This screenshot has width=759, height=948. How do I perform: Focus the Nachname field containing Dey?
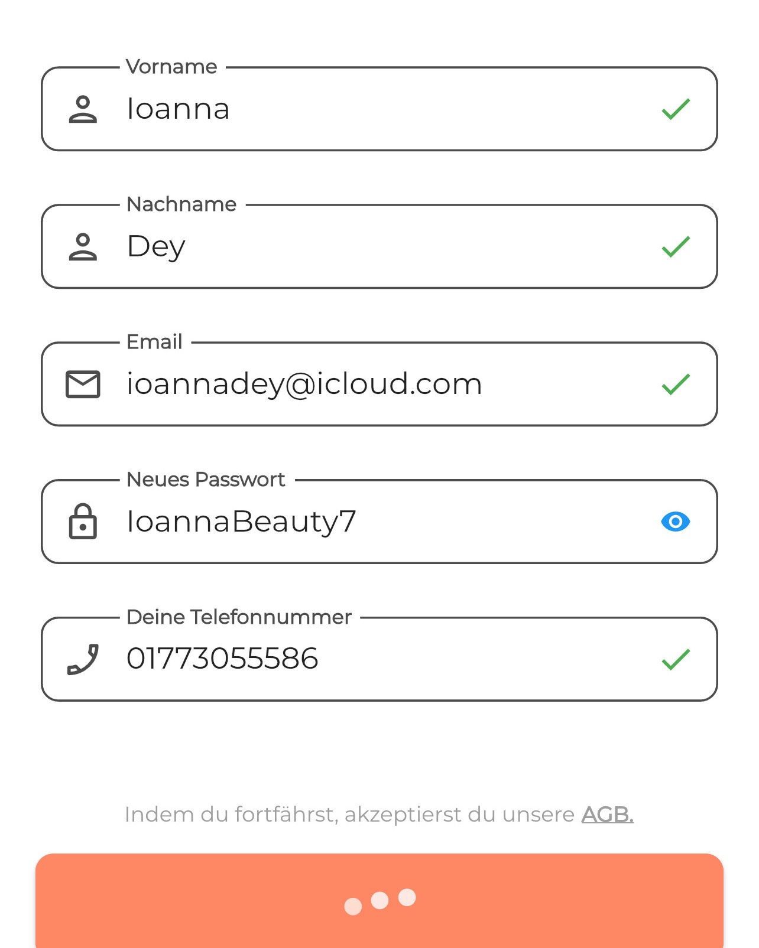click(378, 247)
